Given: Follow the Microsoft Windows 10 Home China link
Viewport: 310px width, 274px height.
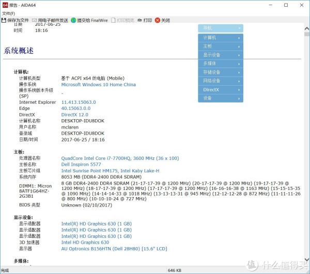Looking at the screenshot, I should (x=99, y=85).
